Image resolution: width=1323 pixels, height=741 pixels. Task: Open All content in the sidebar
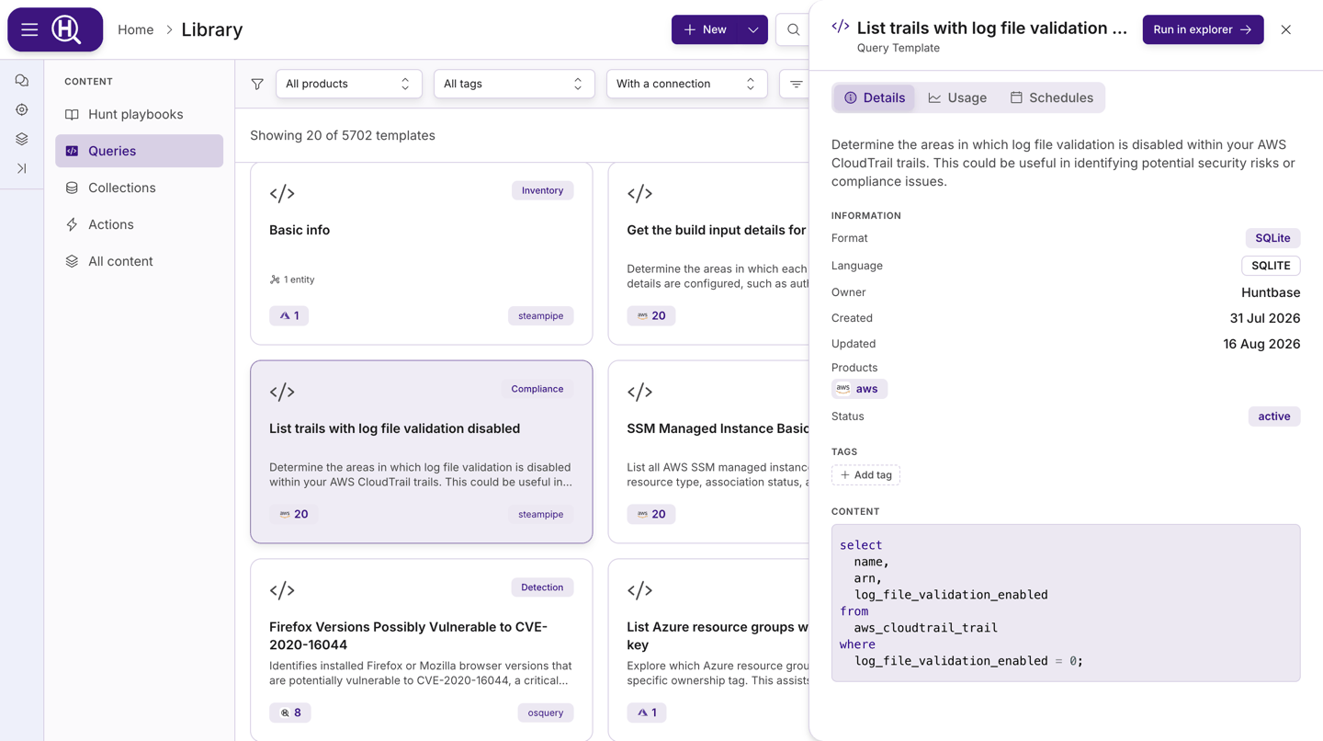pyautogui.click(x=139, y=261)
